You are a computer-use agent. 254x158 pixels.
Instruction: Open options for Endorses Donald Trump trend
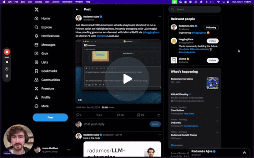[217, 133]
